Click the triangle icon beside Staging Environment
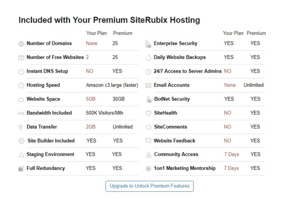This screenshot has width=287, height=215. coord(21,155)
